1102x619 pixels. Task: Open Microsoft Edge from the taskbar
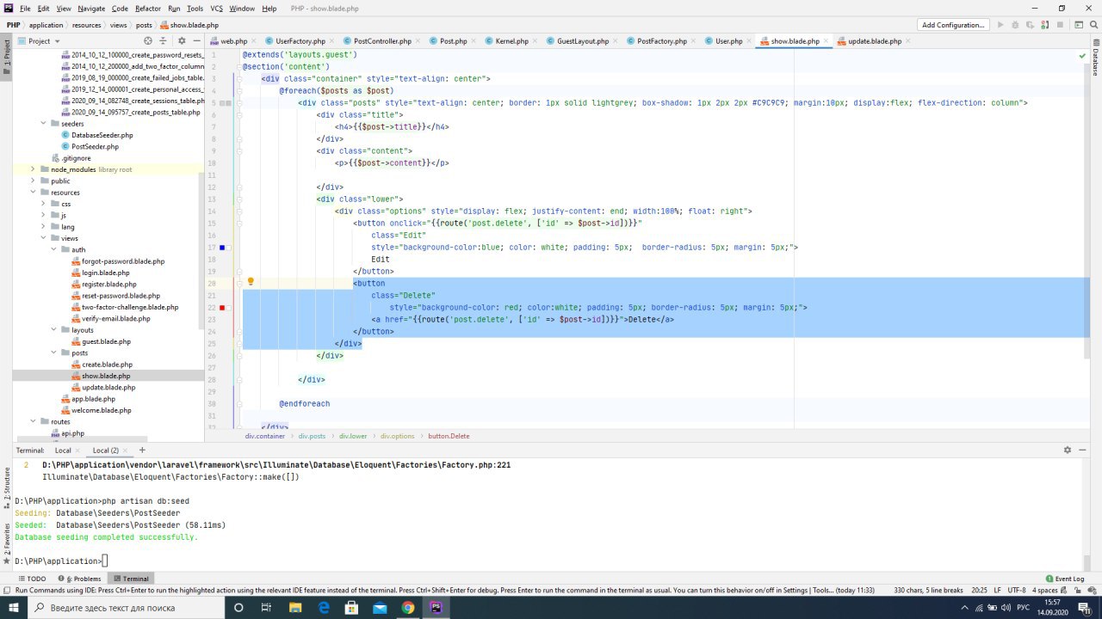(x=324, y=607)
